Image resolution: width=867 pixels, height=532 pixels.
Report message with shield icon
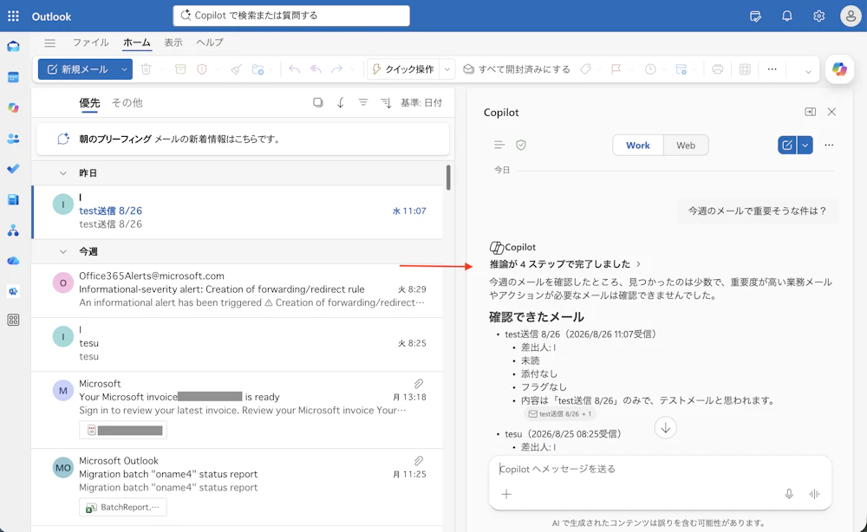point(202,69)
